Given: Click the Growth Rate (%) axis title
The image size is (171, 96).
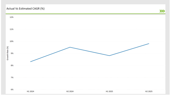Looking at the screenshot, I should (x=8, y=53).
